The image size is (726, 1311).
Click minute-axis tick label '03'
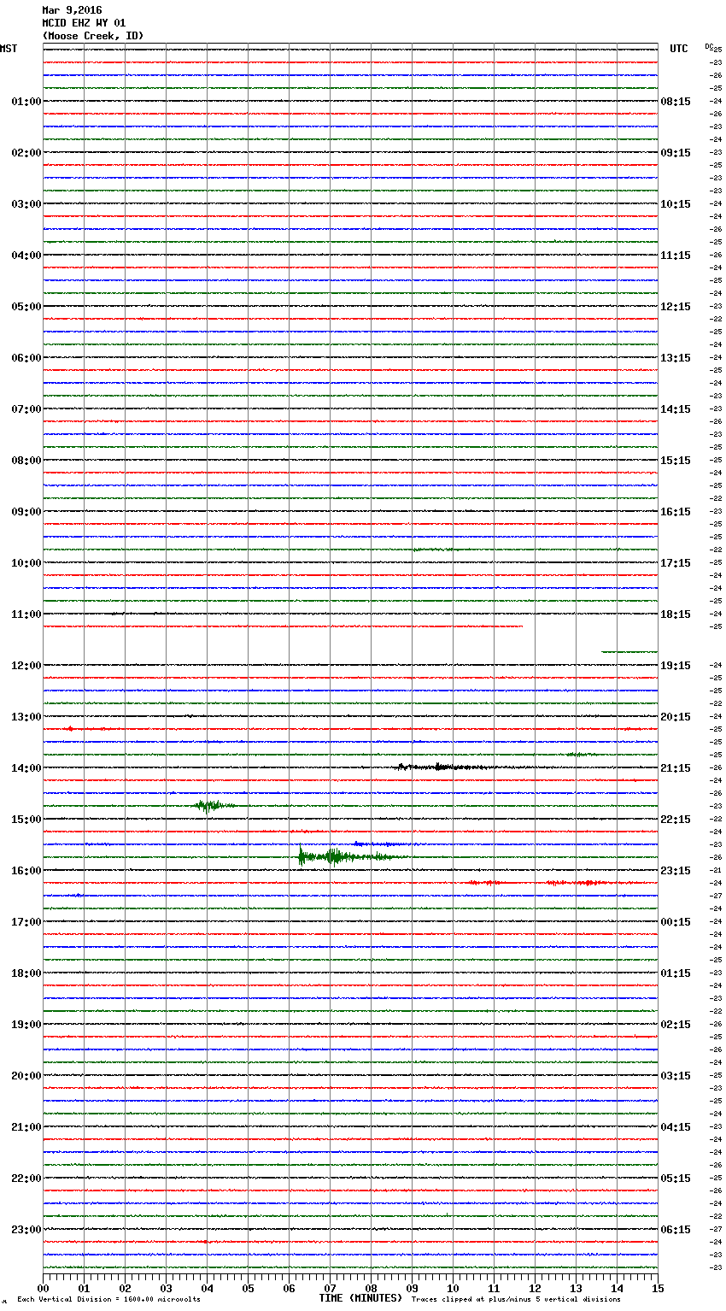click(167, 1289)
